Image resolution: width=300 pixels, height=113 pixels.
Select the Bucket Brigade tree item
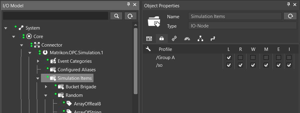[81, 87]
